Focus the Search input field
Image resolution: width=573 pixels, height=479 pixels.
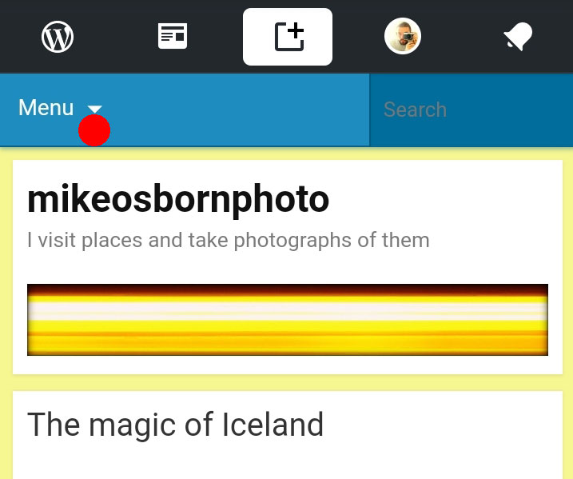pyautogui.click(x=472, y=110)
